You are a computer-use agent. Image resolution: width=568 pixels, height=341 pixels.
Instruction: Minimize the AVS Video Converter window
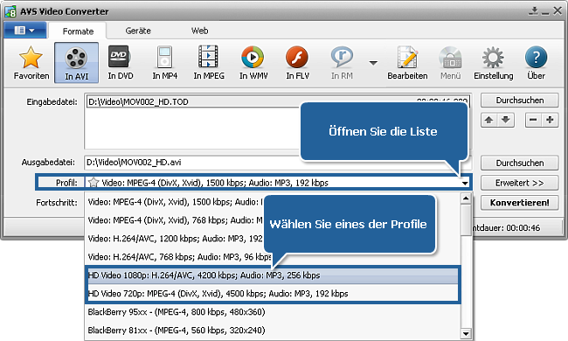tap(545, 13)
